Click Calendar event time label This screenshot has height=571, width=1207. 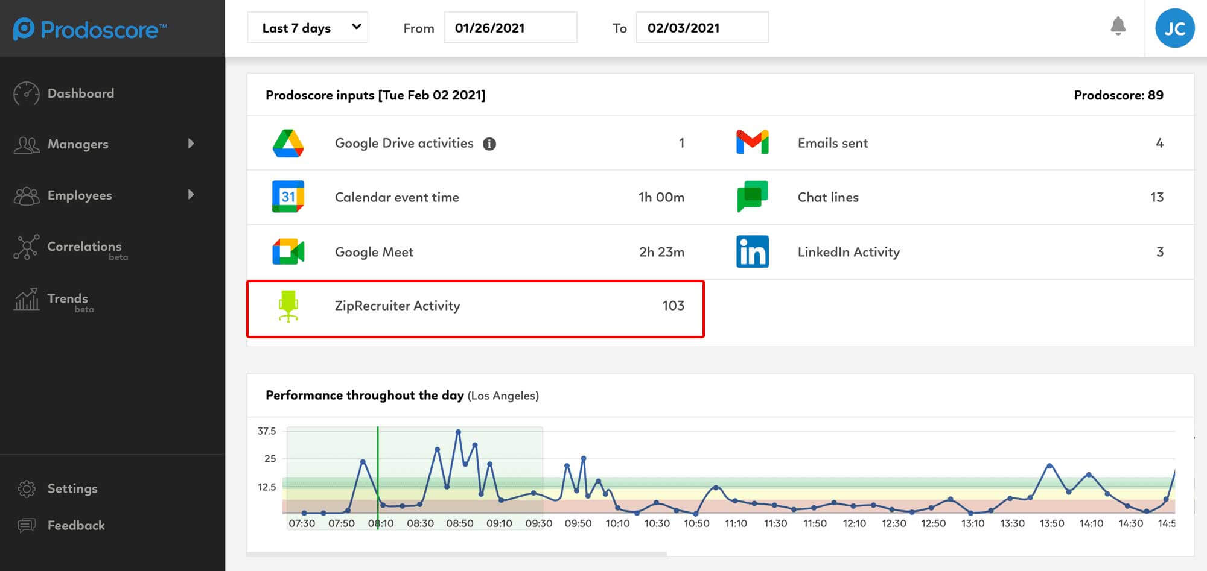click(x=397, y=197)
